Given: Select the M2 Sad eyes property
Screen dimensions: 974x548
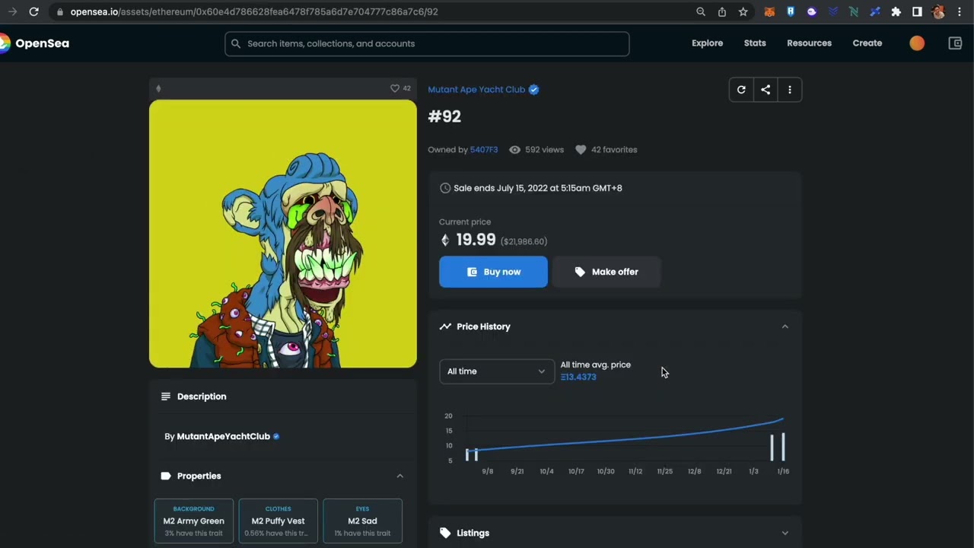Looking at the screenshot, I should click(x=362, y=521).
